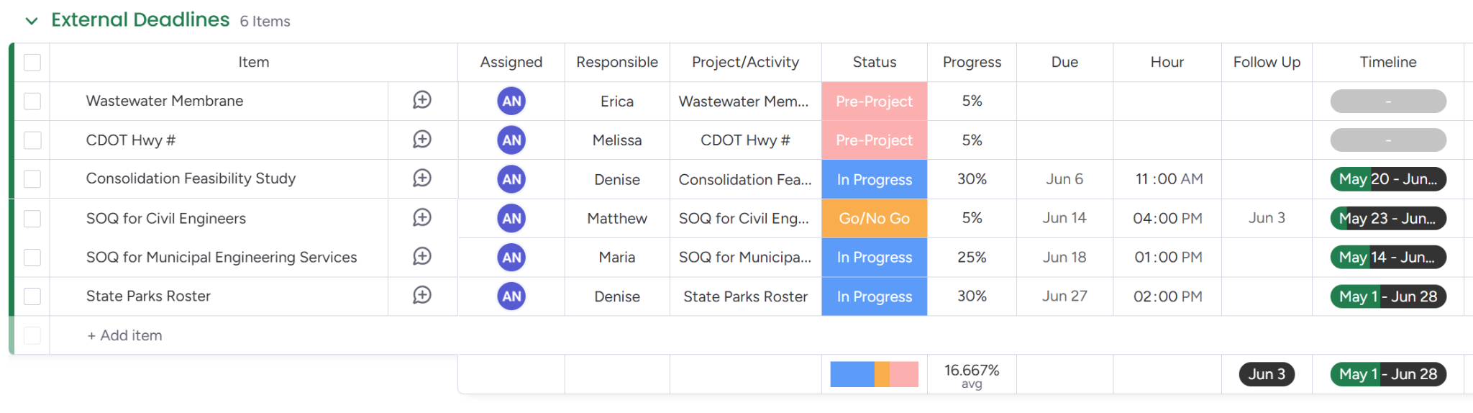
Task: Check the Wastewater Membrane row checkbox
Action: tap(32, 101)
